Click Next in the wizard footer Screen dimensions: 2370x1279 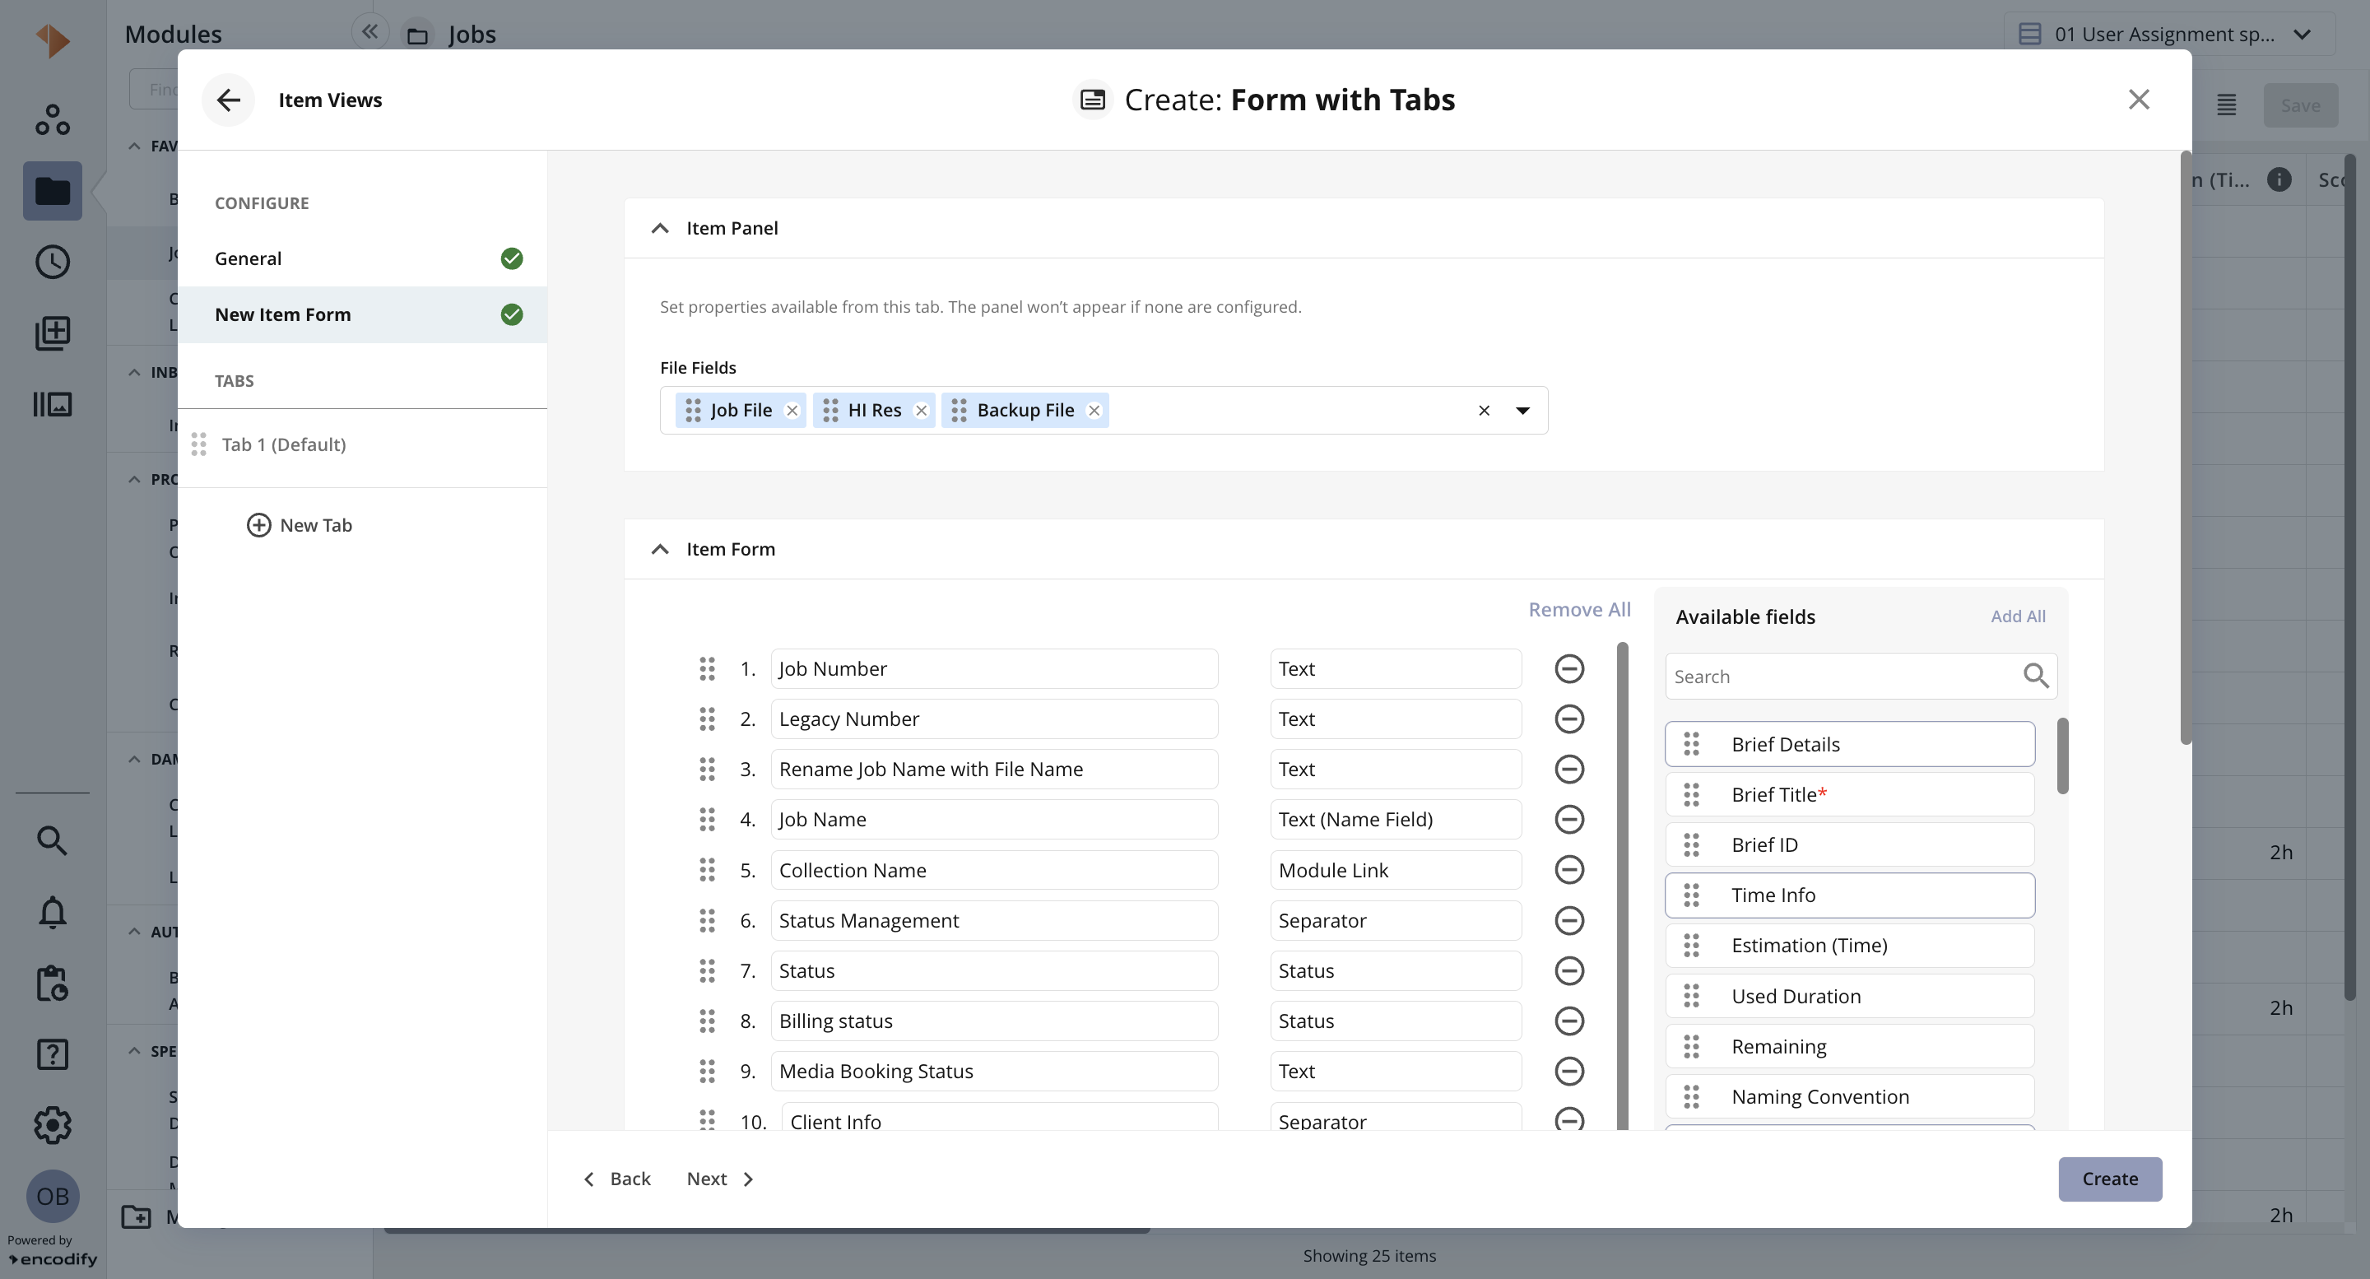tap(720, 1179)
